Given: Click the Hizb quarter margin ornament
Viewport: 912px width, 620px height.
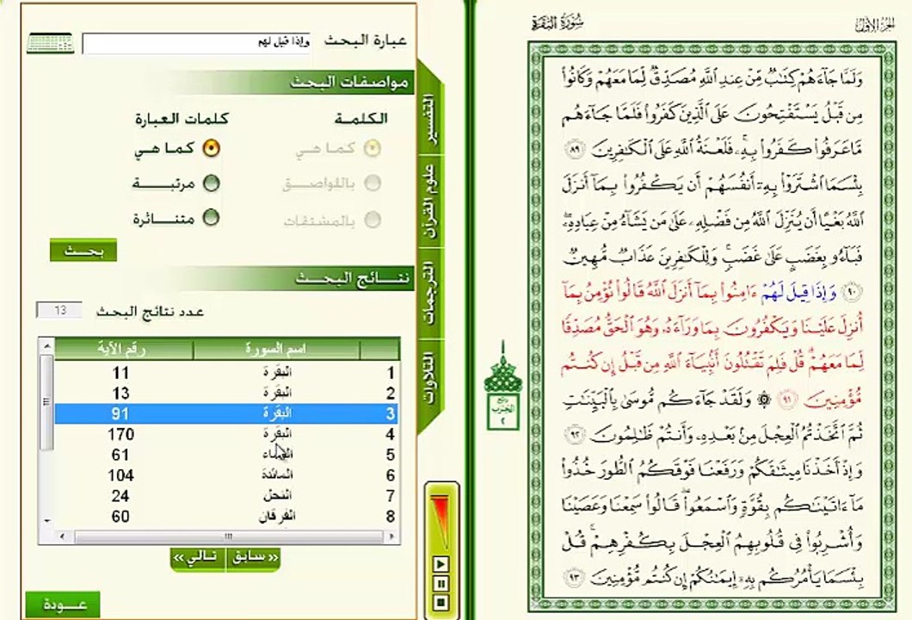Looking at the screenshot, I should [503, 386].
